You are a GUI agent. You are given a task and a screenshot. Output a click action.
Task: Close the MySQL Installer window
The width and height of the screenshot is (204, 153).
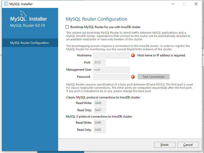(196, 4)
